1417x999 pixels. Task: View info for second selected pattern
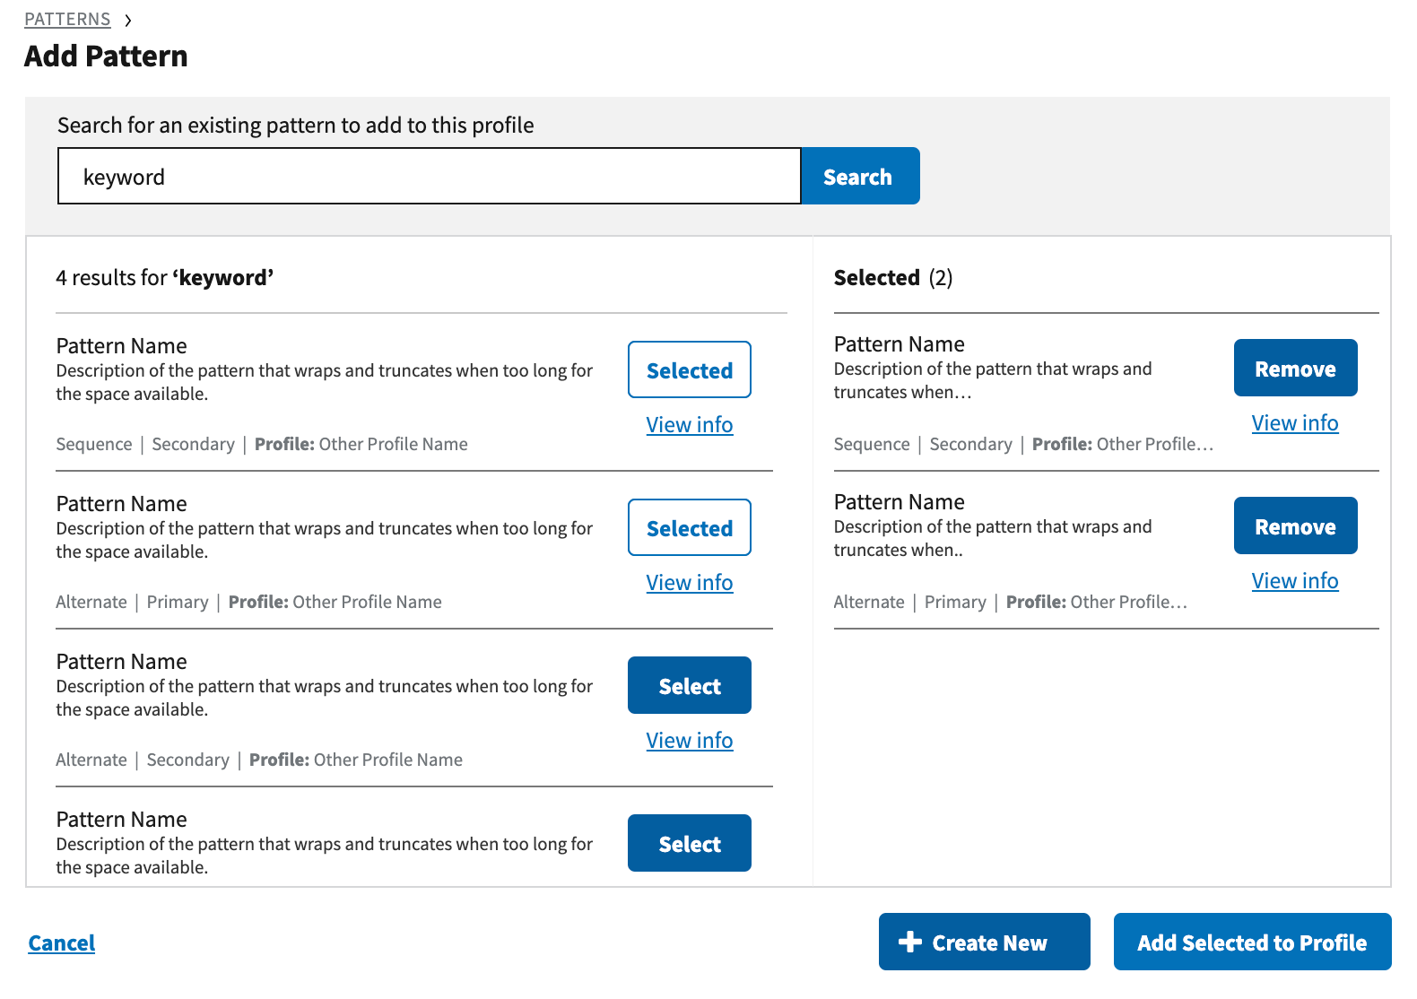coord(1294,581)
